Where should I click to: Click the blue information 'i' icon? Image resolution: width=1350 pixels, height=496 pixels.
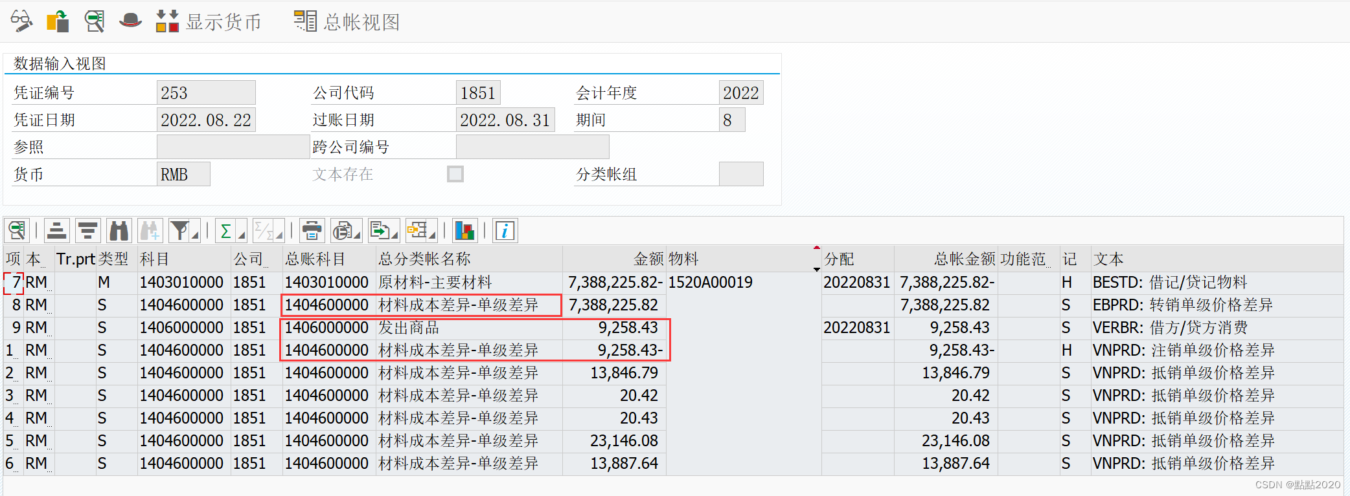tap(505, 231)
